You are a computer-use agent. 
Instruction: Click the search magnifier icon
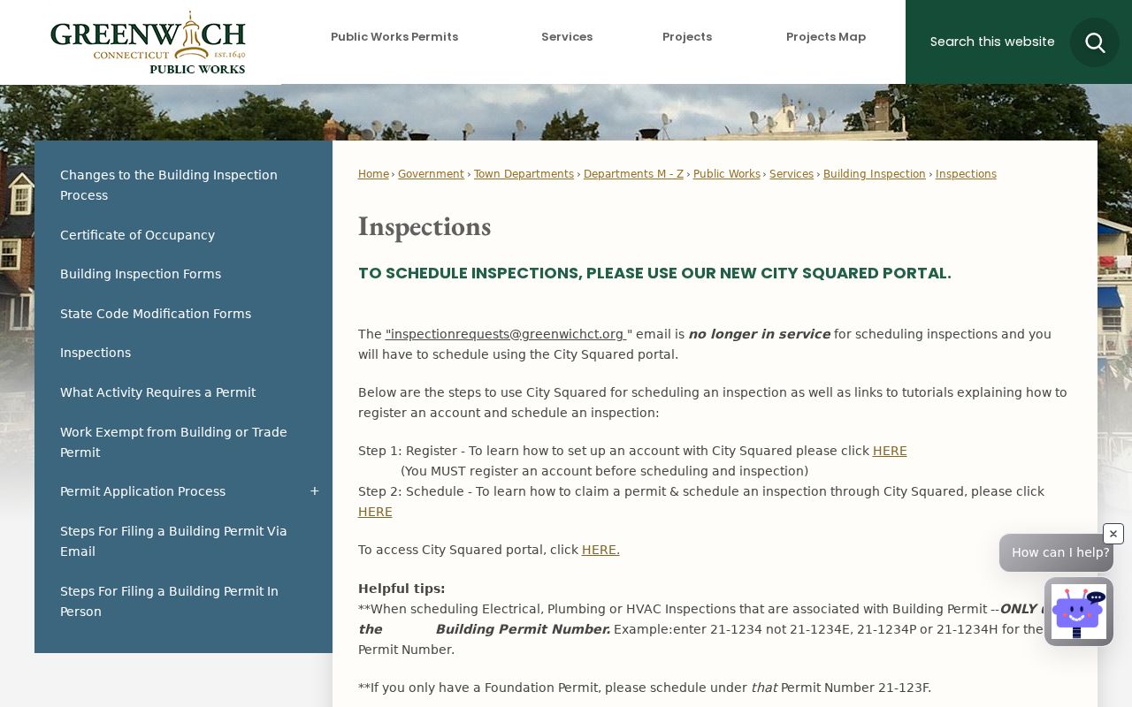coord(1095,42)
